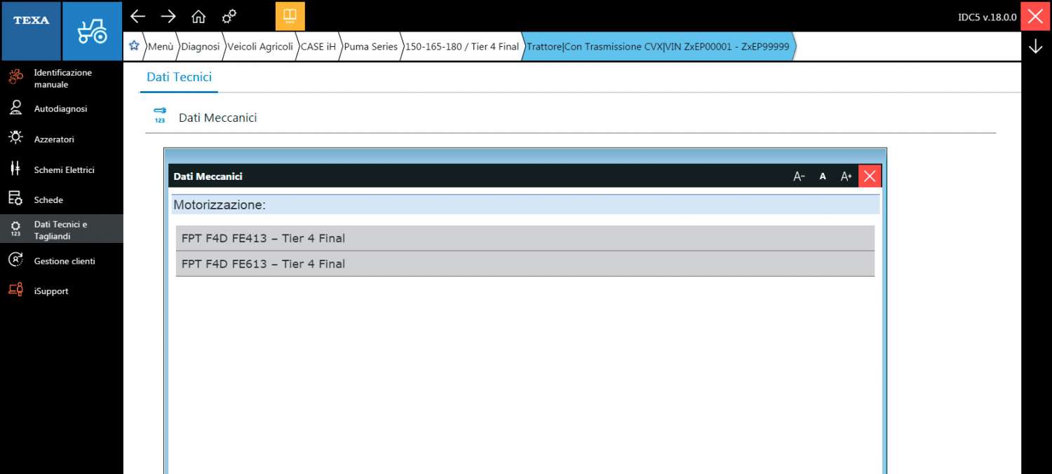This screenshot has width=1052, height=474.
Task: Reset font size with A button
Action: pos(823,176)
